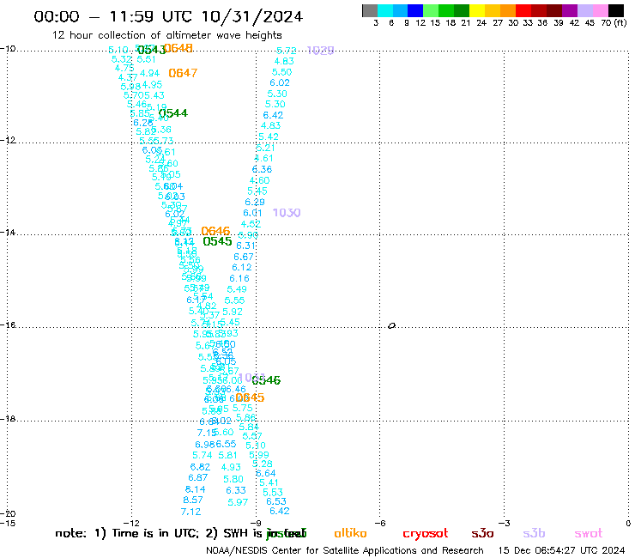Click the wave height value '6.64'
635x558 pixels.
(266, 473)
